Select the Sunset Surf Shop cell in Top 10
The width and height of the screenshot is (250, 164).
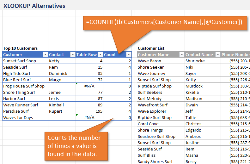[20, 61]
